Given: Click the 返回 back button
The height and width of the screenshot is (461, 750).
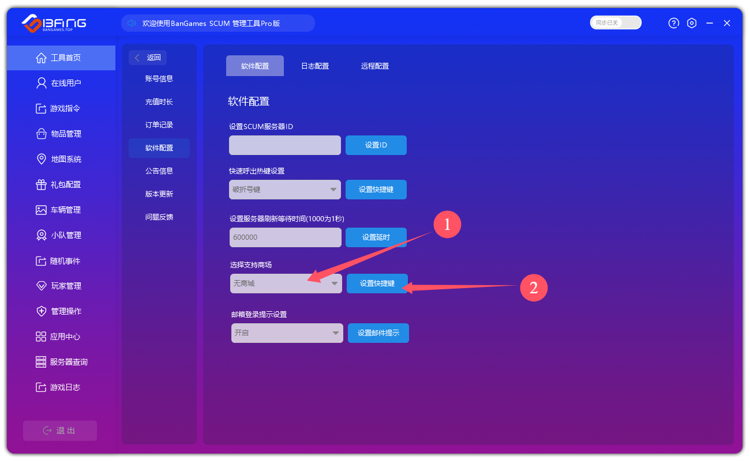Looking at the screenshot, I should [x=148, y=58].
